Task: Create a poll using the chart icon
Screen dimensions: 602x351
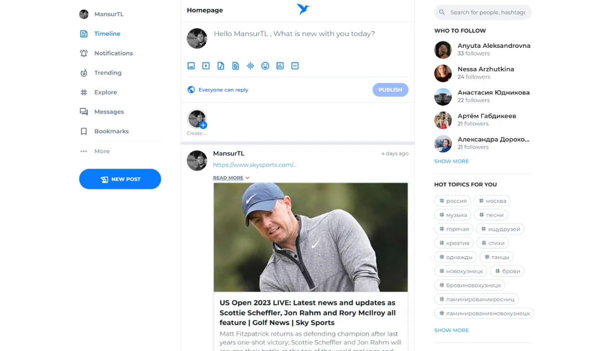Action: pos(280,66)
